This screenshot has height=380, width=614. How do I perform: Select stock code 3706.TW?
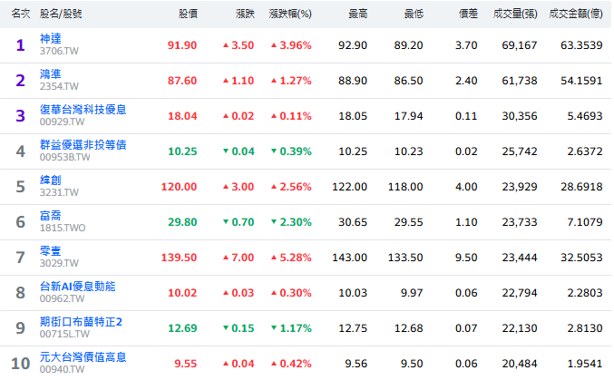coord(59,51)
